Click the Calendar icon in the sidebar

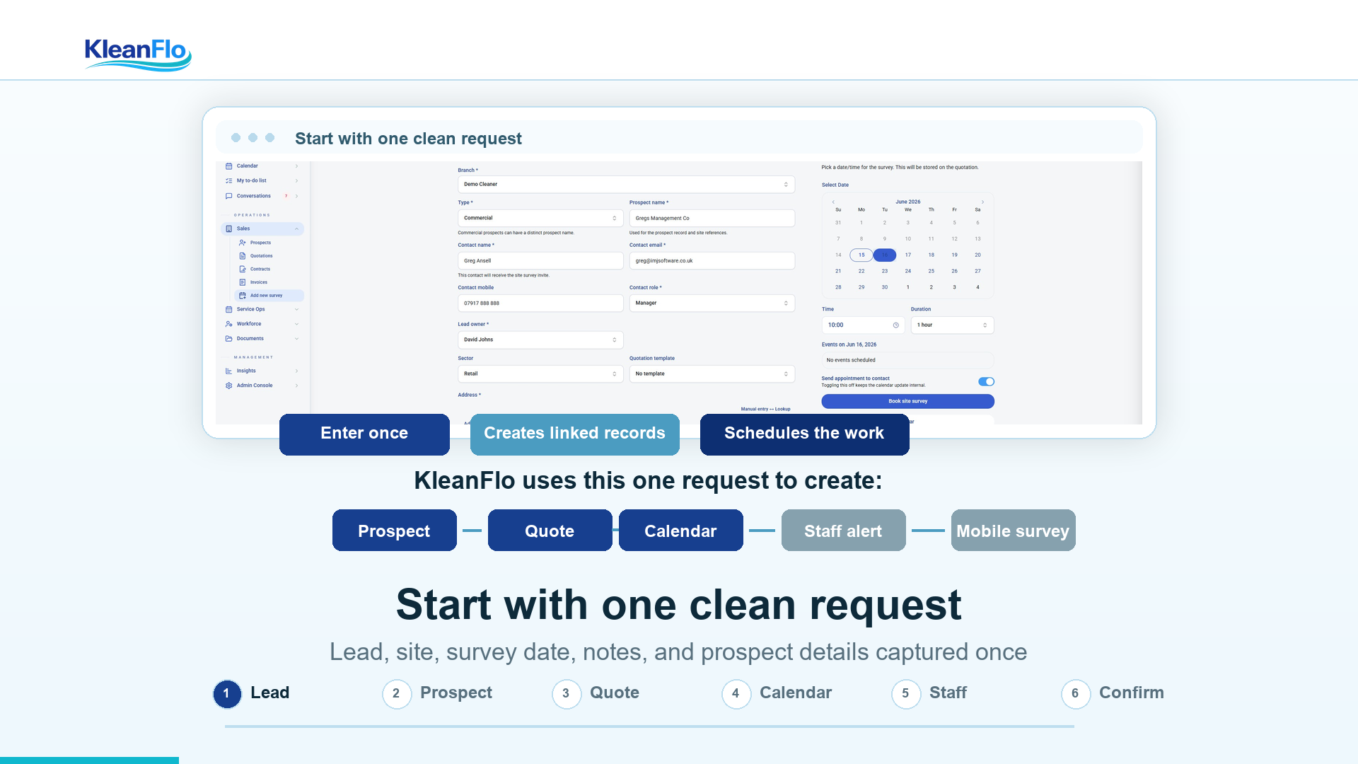228,166
